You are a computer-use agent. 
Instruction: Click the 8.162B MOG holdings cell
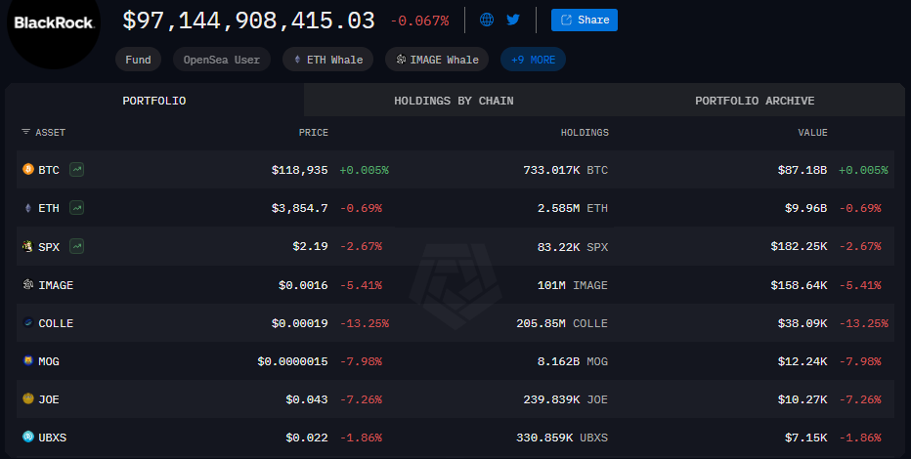tap(572, 361)
